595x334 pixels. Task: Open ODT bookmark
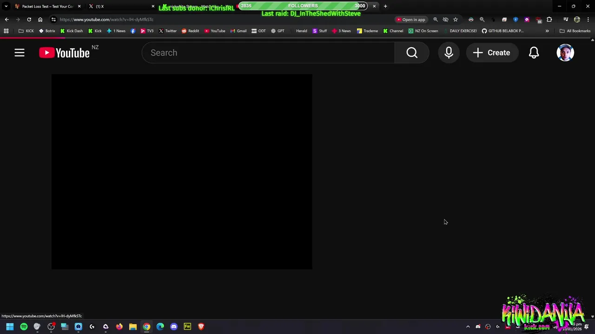pos(258,31)
